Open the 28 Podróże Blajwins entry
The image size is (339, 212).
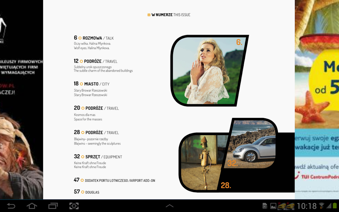(x=97, y=137)
